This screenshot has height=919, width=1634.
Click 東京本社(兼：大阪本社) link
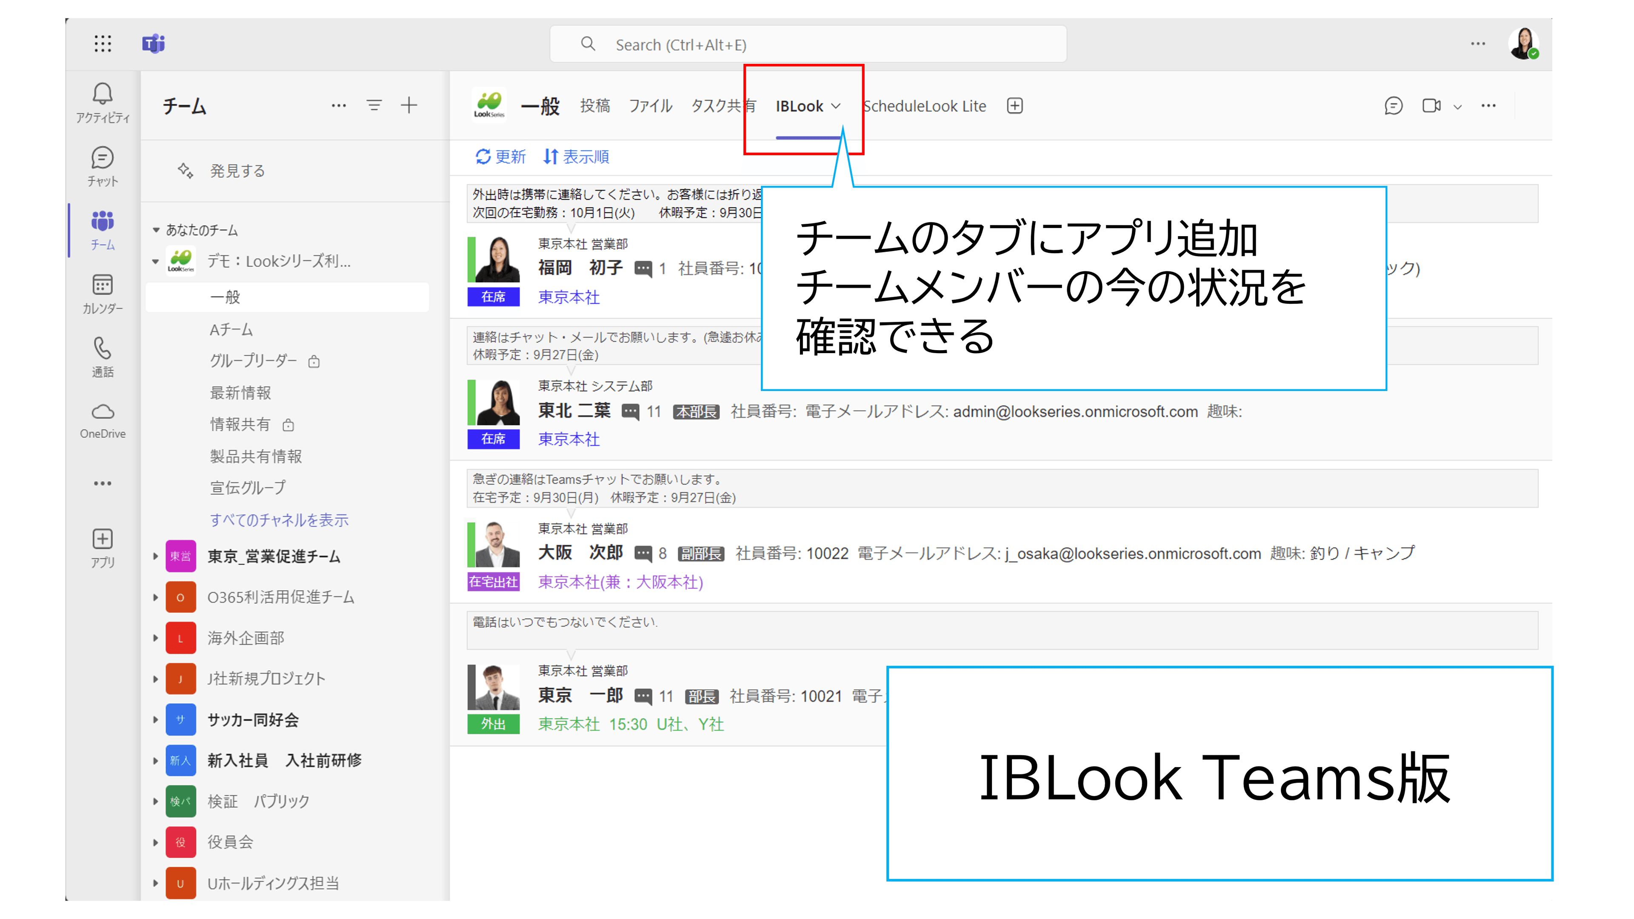pyautogui.click(x=620, y=582)
